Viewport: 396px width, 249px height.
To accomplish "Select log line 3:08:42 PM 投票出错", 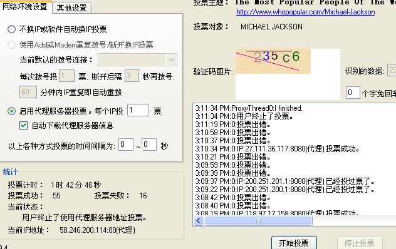I will [x=233, y=197].
